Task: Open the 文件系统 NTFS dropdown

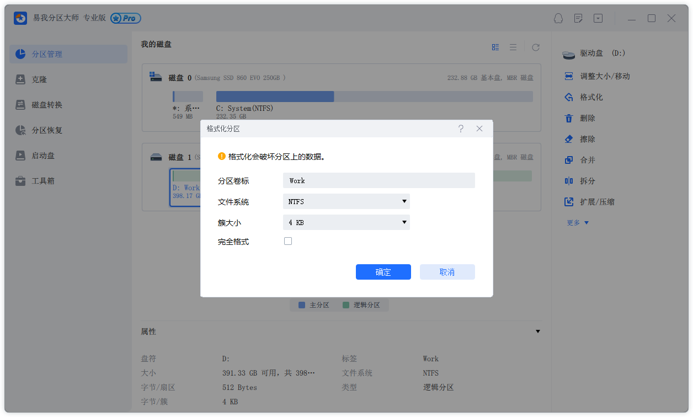Action: coord(346,201)
